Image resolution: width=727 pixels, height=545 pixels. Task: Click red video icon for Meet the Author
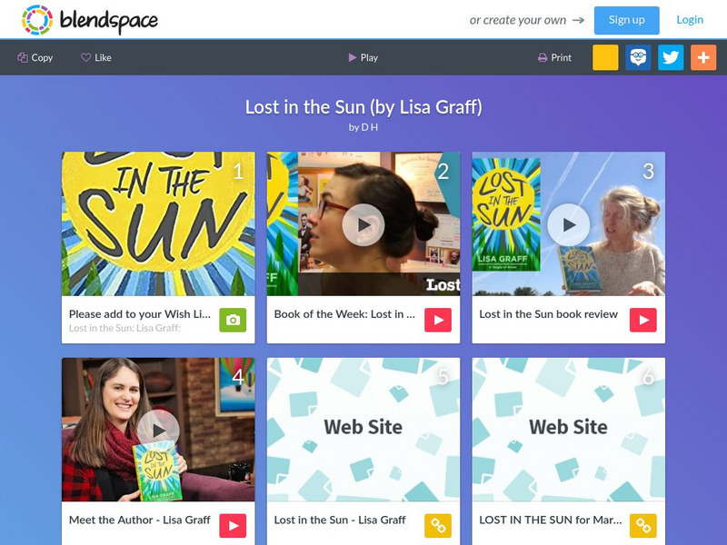pyautogui.click(x=233, y=526)
